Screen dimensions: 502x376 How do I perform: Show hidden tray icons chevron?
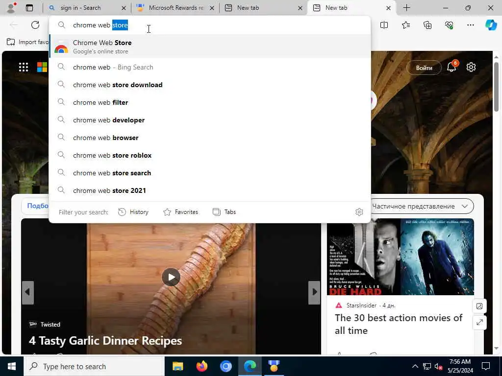[x=415, y=366]
